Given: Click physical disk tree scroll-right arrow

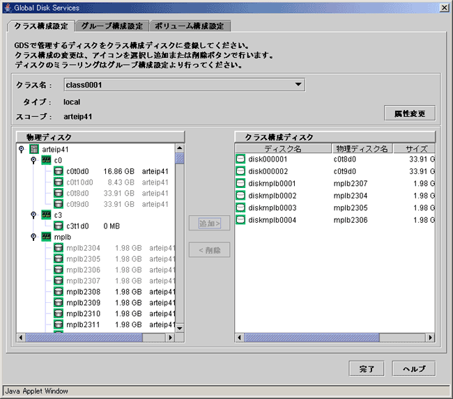Looking at the screenshot, I should pyautogui.click(x=171, y=338).
